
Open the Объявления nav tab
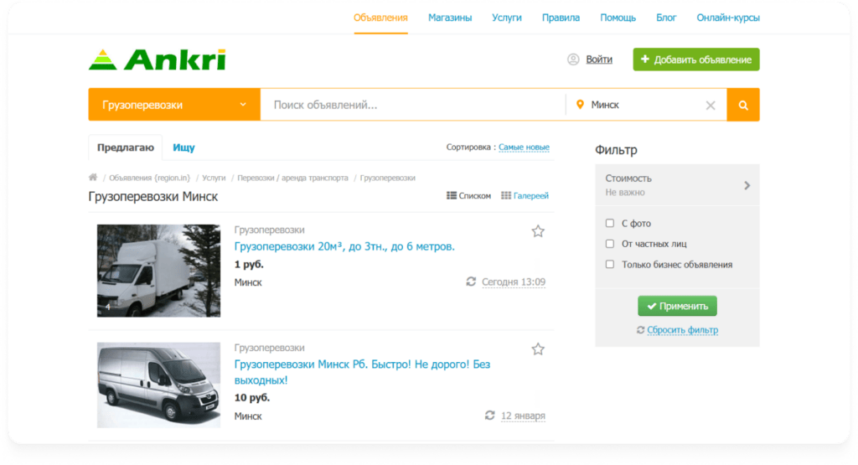pyautogui.click(x=380, y=18)
